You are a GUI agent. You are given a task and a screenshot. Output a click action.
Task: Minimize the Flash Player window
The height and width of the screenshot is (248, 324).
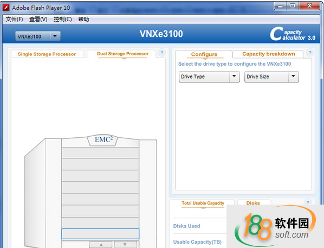(280, 6)
